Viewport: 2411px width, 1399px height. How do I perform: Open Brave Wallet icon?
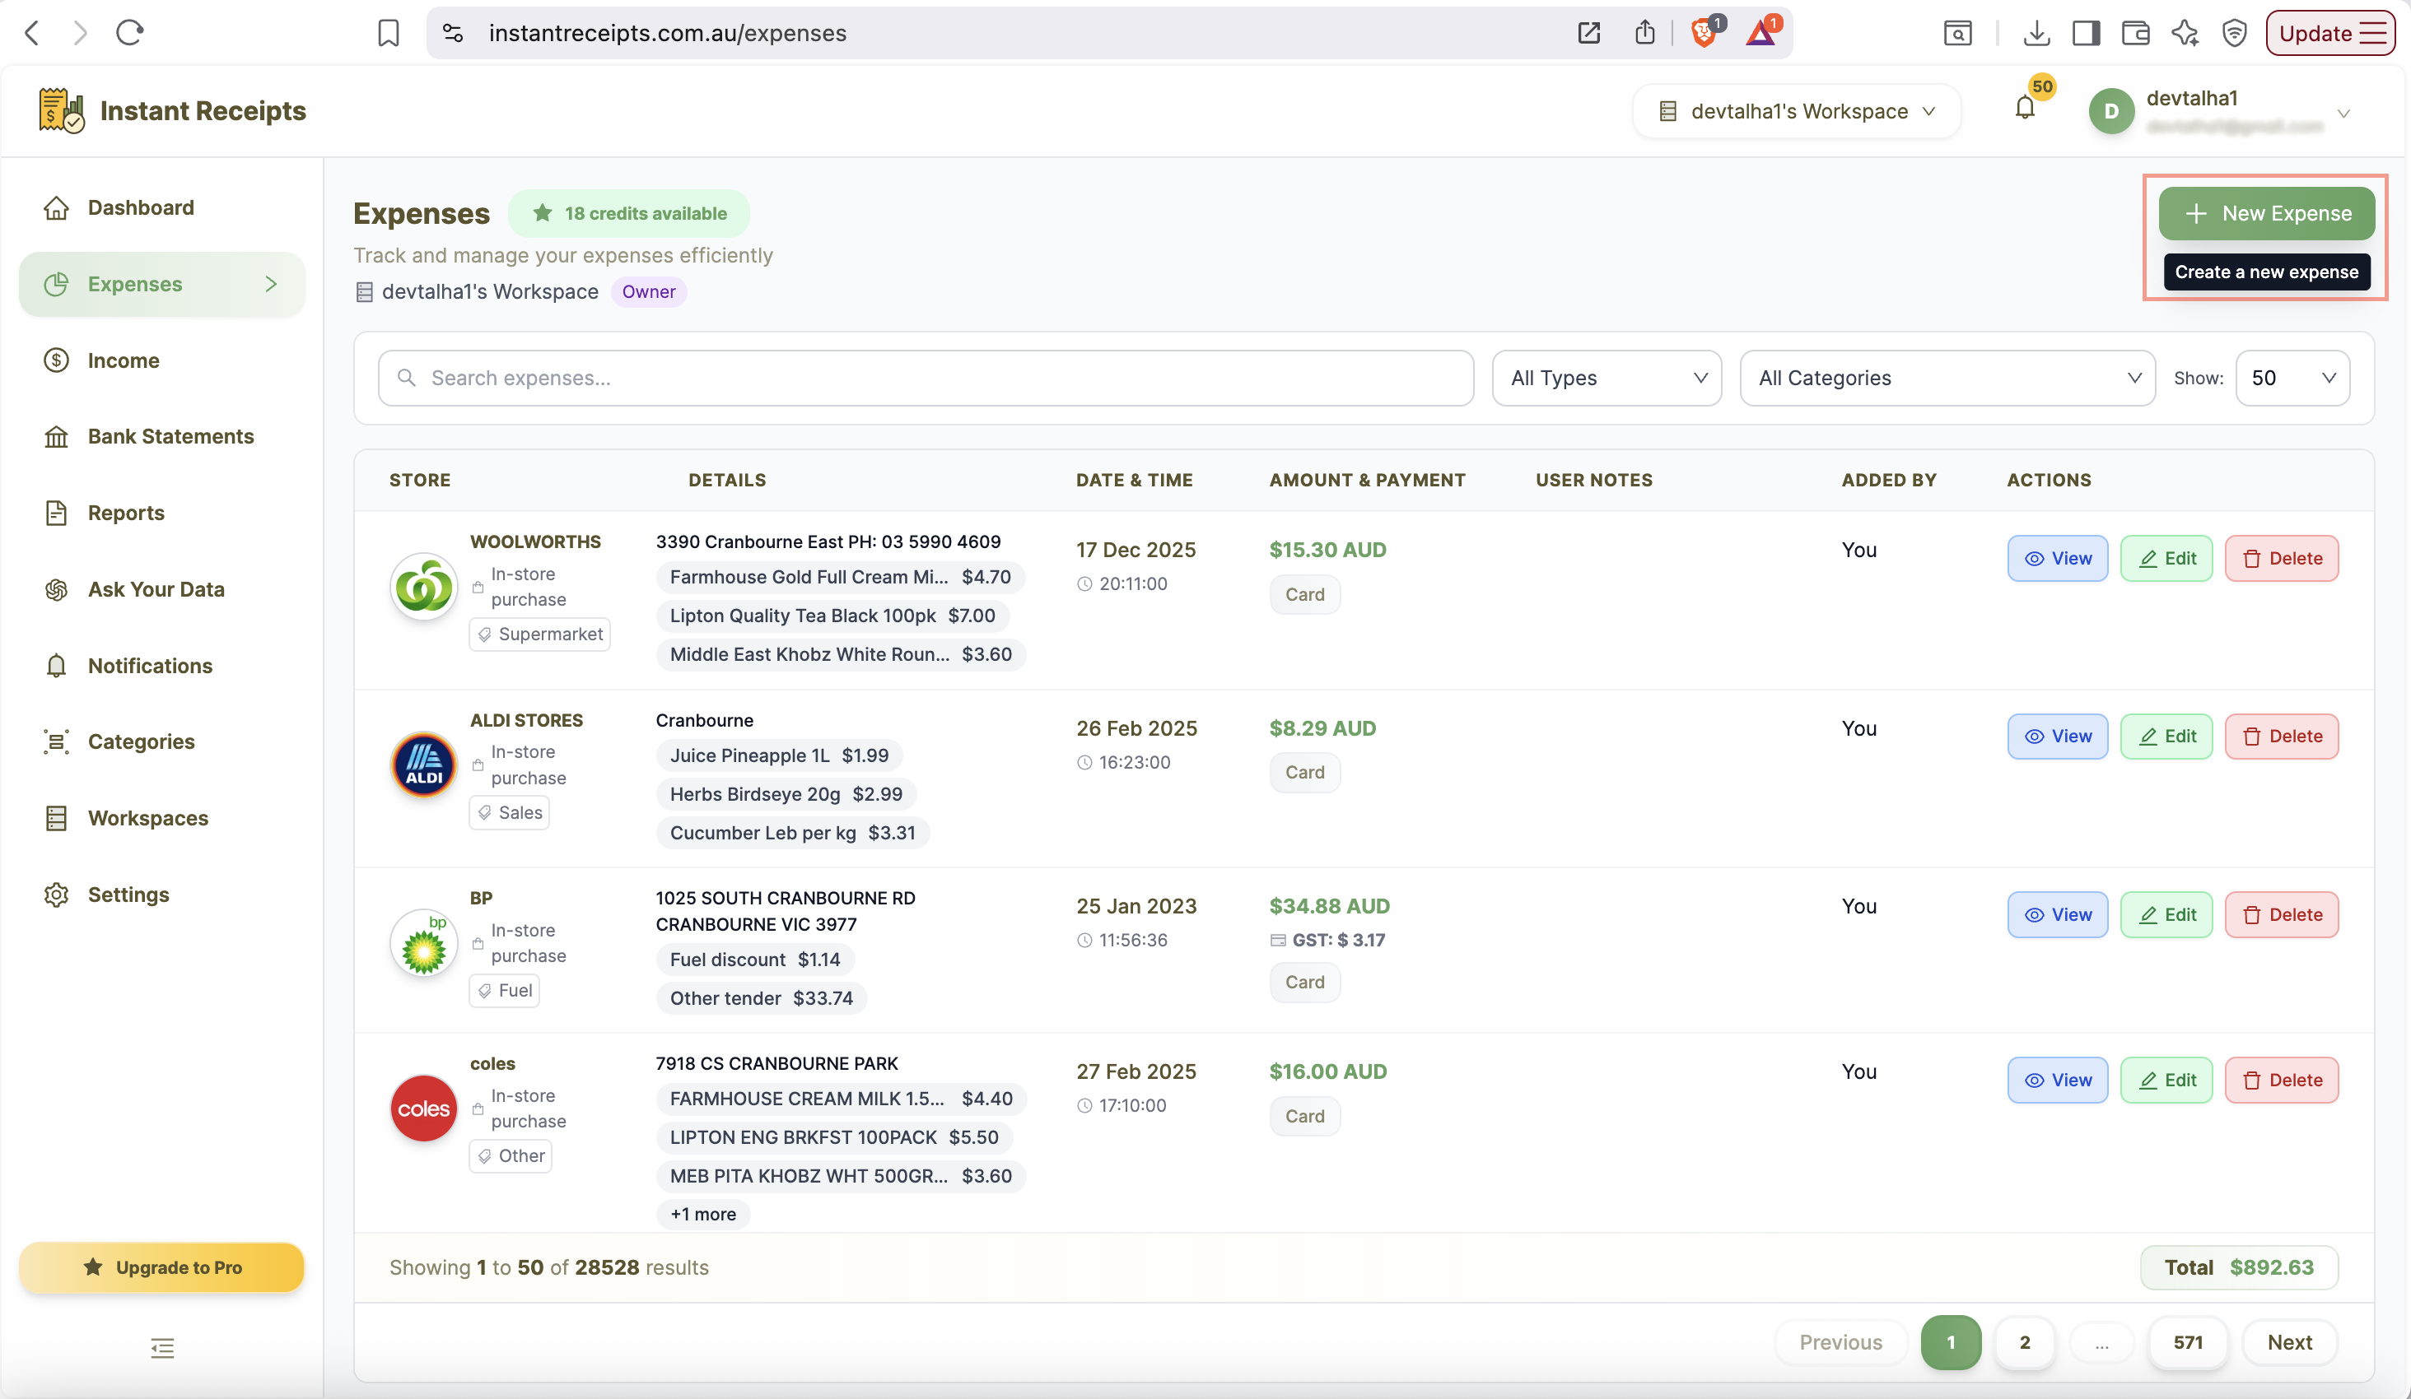(x=2135, y=34)
